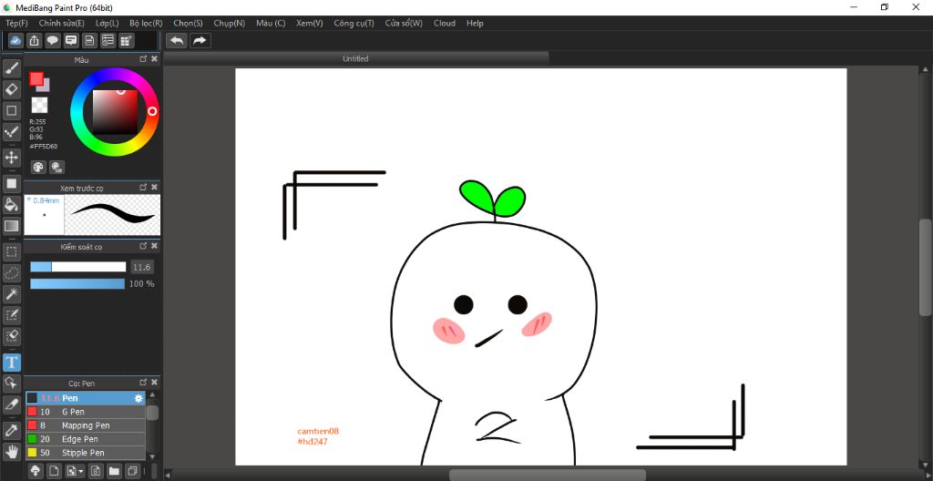Click the document page icon in toolbar
The image size is (933, 481).
89,40
